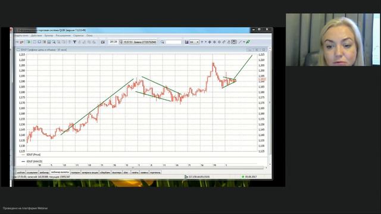381x214 pixels.
Task: Click the hand pan tool icon
Action: coord(229,42)
